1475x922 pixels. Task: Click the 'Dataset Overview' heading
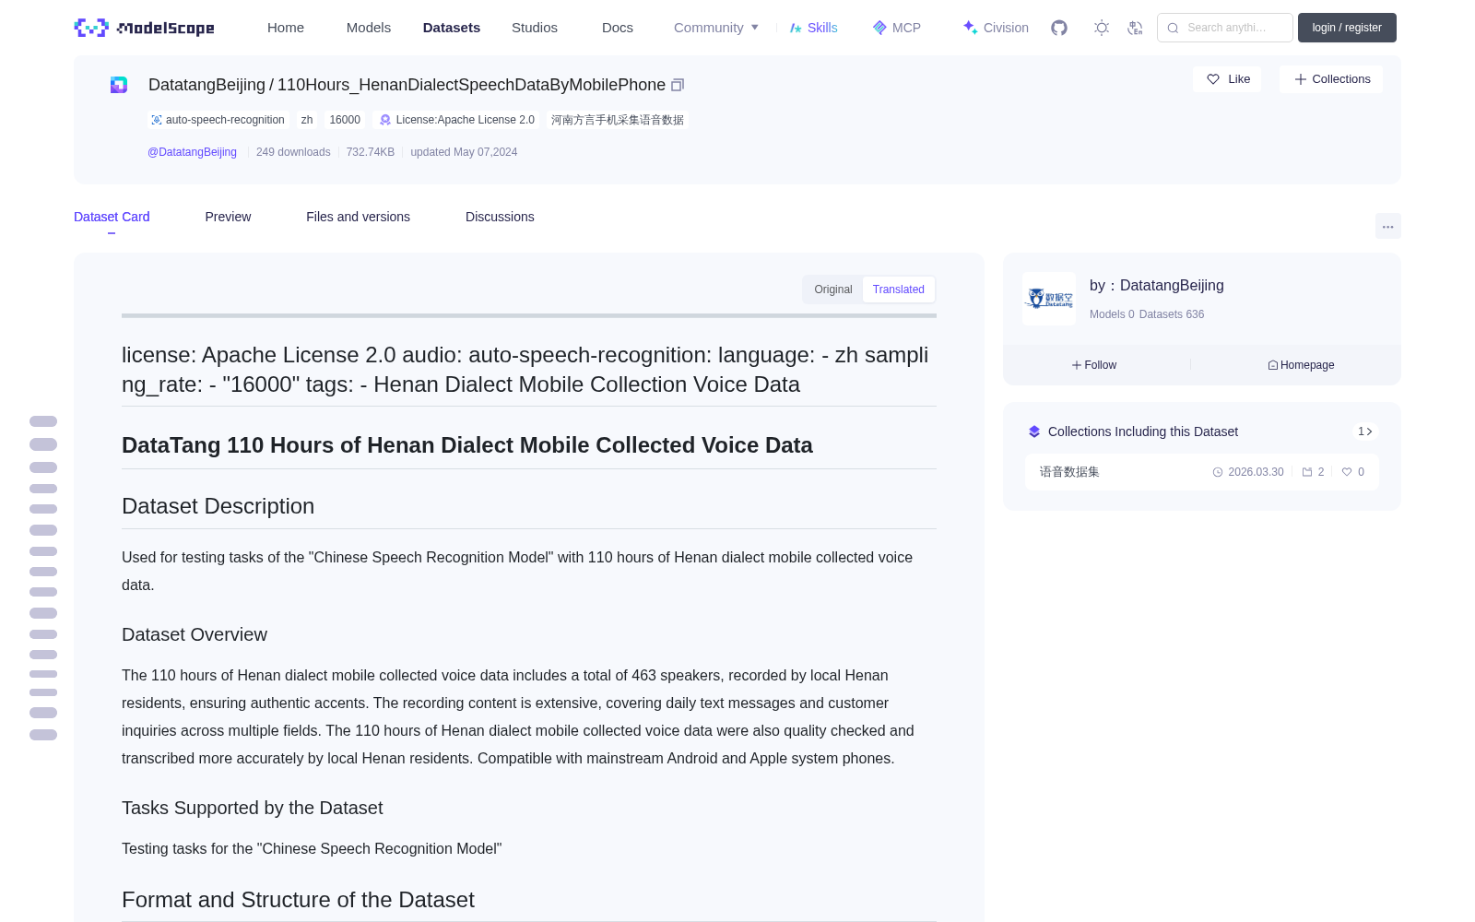[195, 634]
